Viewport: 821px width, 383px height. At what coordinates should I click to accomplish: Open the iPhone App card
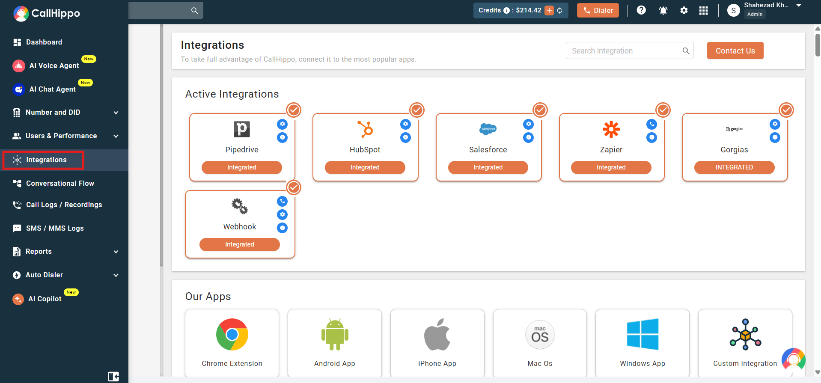coord(437,343)
